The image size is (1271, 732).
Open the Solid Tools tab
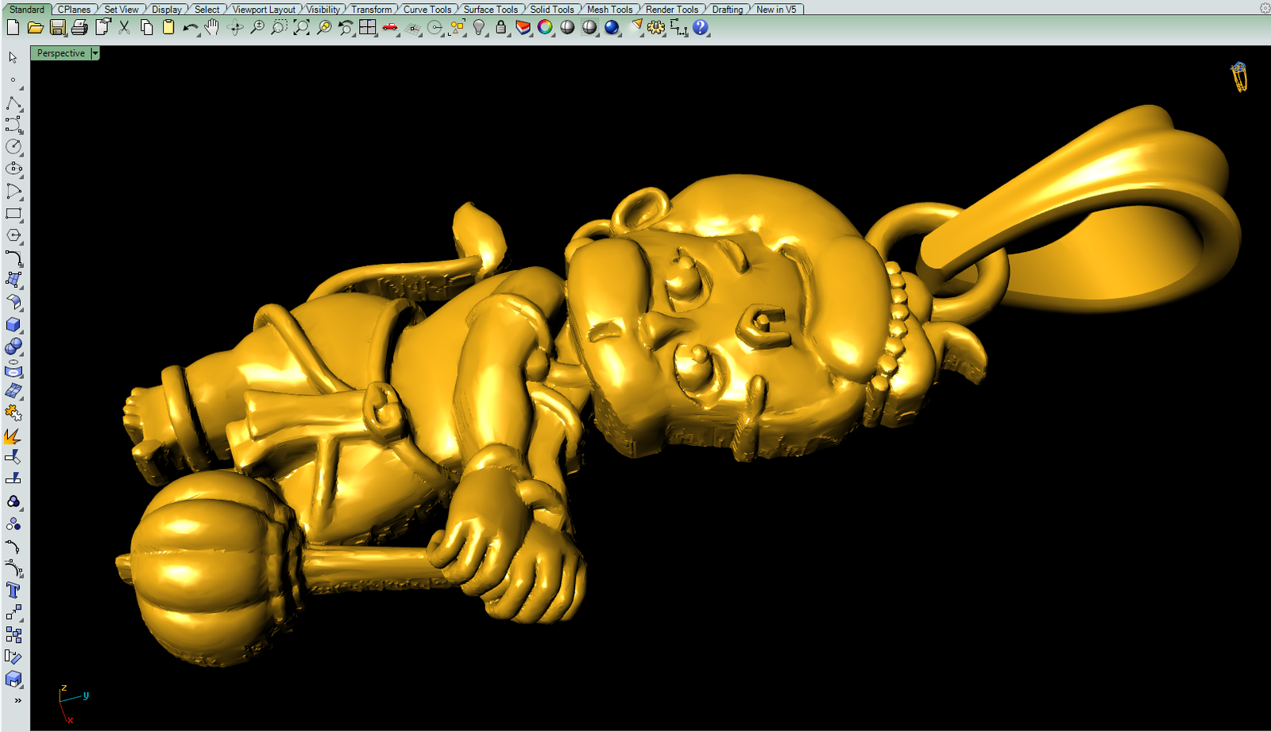click(552, 10)
